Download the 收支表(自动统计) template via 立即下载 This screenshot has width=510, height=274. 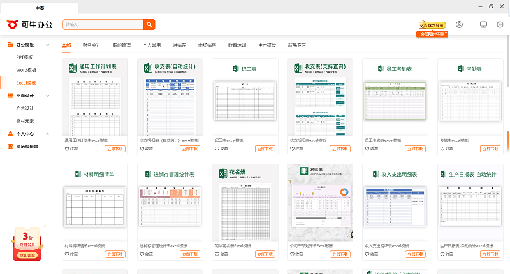pos(190,148)
